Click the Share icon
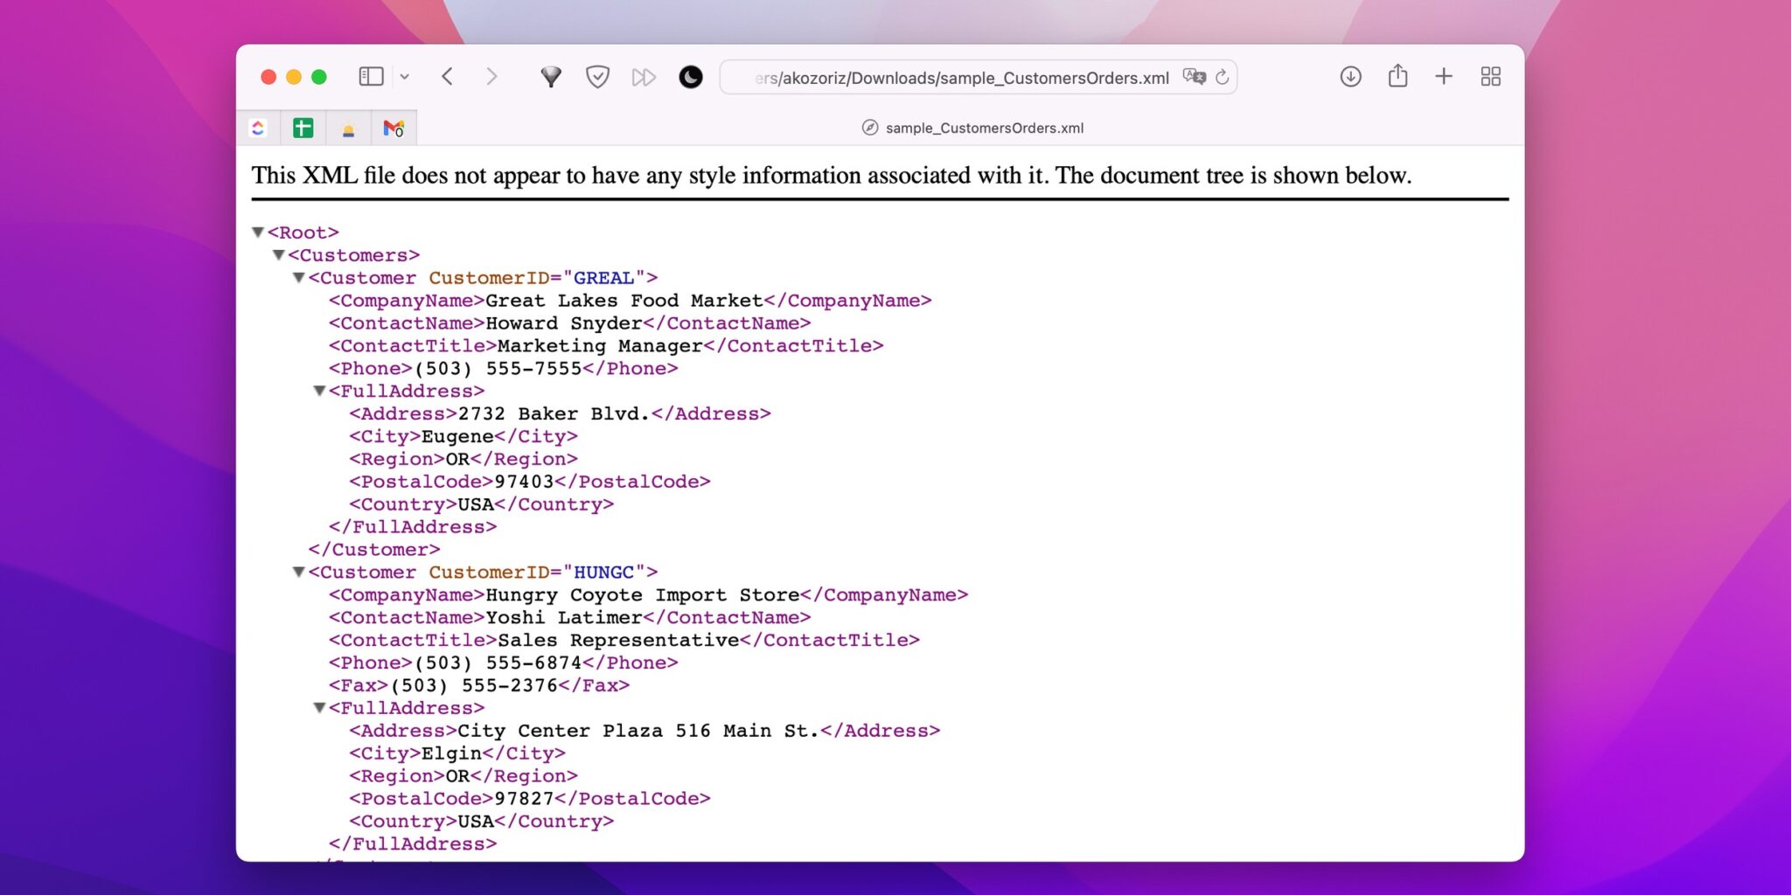Image resolution: width=1791 pixels, height=895 pixels. (1397, 77)
